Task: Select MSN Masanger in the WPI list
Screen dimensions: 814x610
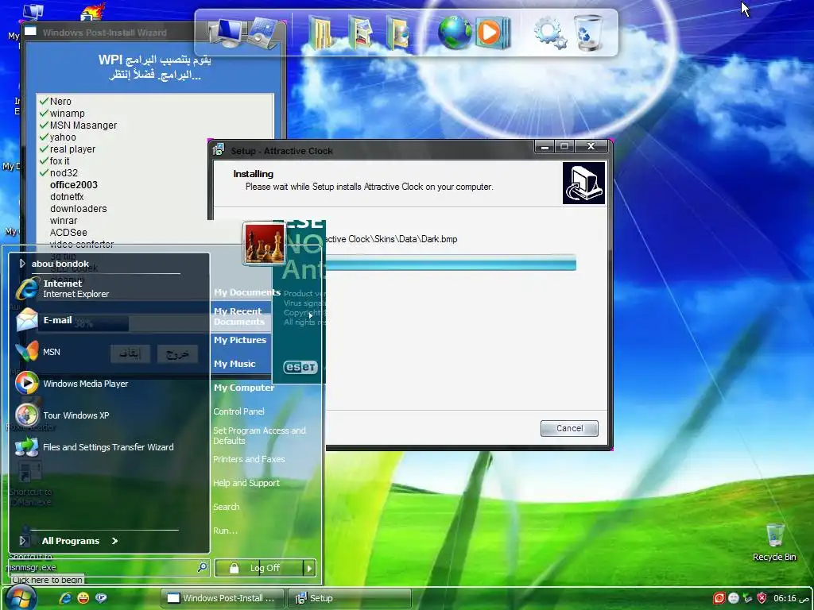Action: point(83,125)
